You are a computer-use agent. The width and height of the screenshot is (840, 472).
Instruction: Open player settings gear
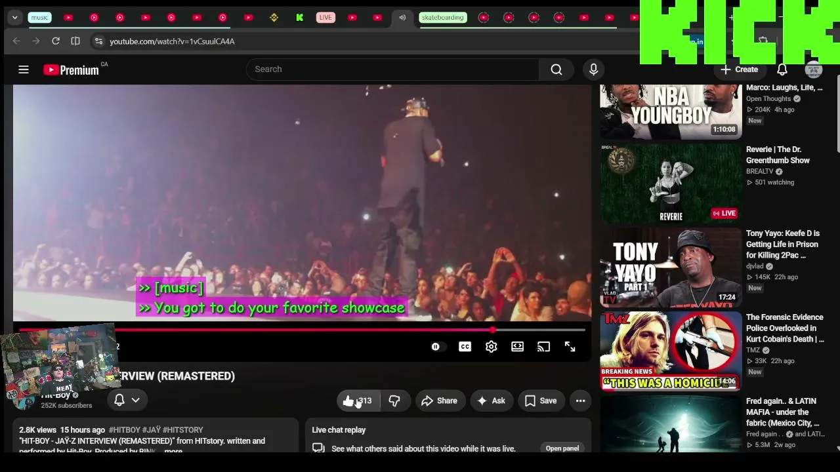click(491, 347)
